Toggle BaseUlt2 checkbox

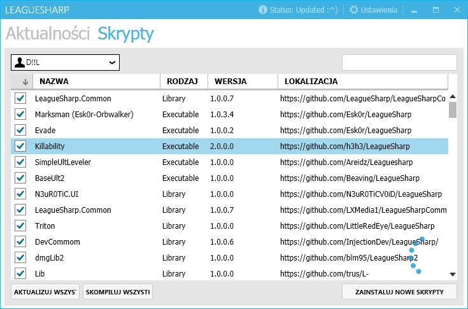click(x=20, y=178)
